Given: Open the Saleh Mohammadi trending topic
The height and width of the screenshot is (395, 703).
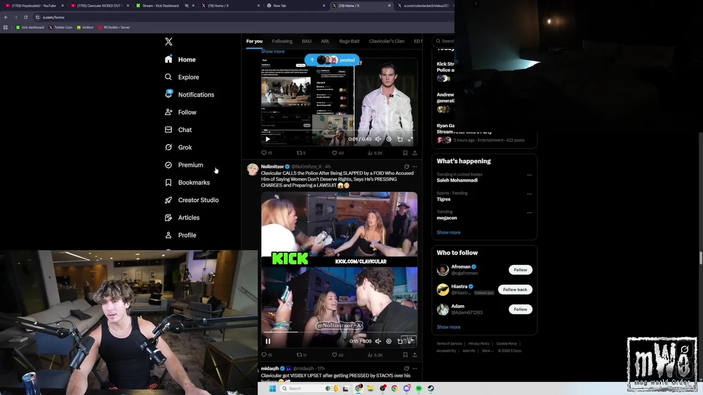Looking at the screenshot, I should point(457,180).
